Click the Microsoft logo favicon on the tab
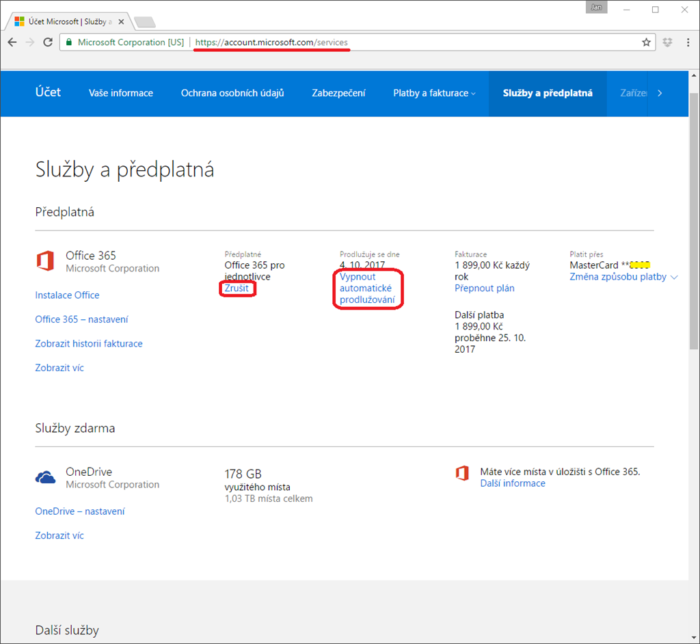This screenshot has height=644, width=700. point(19,21)
